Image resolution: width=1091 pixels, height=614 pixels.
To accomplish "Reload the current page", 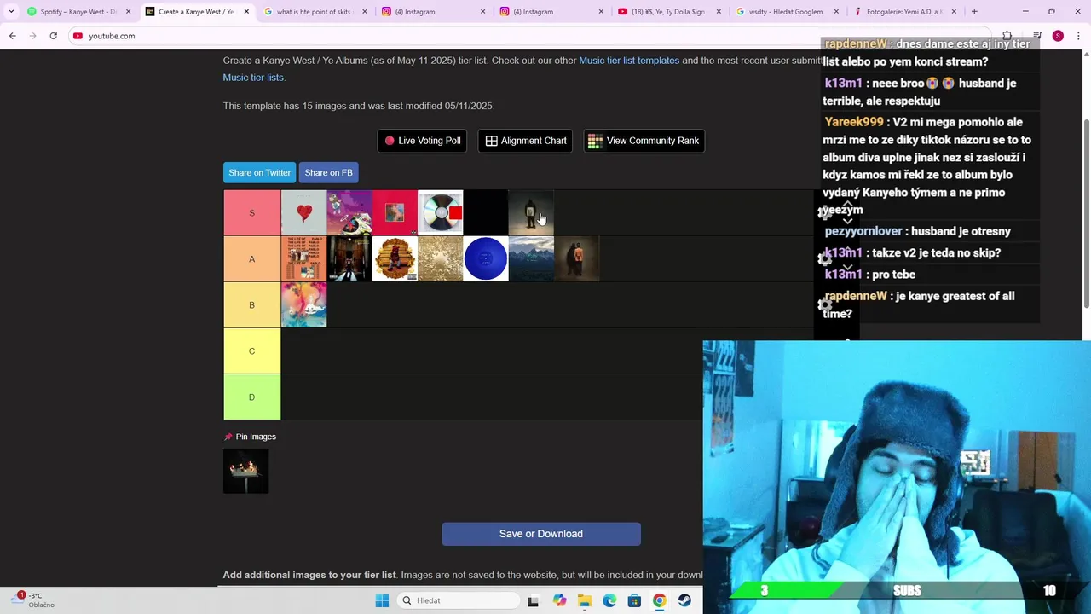I will coord(53,36).
